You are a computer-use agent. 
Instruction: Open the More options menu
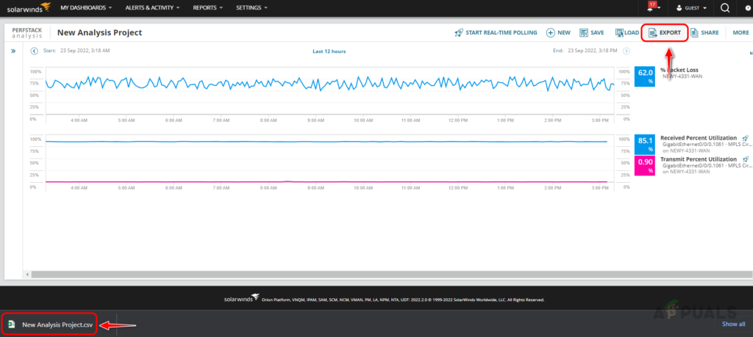tap(740, 32)
